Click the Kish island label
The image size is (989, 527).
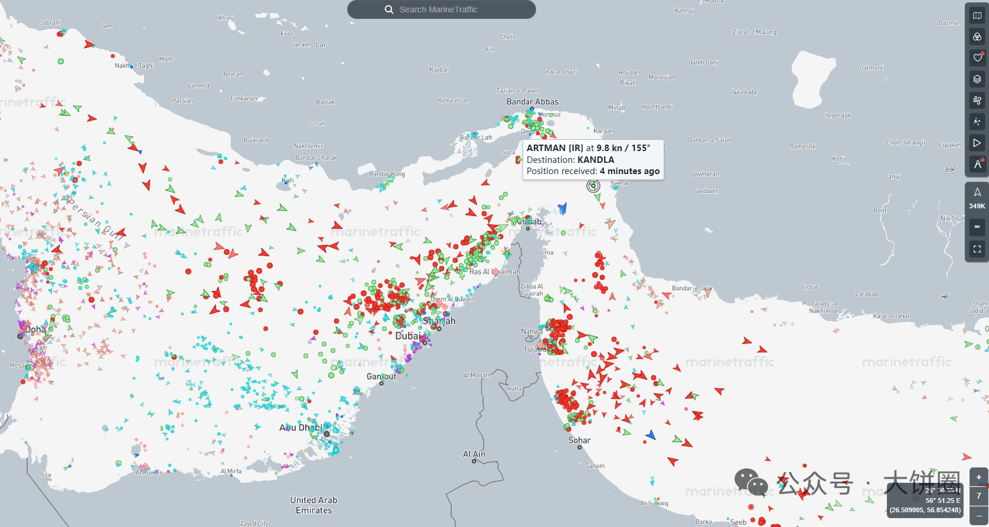tap(288, 180)
